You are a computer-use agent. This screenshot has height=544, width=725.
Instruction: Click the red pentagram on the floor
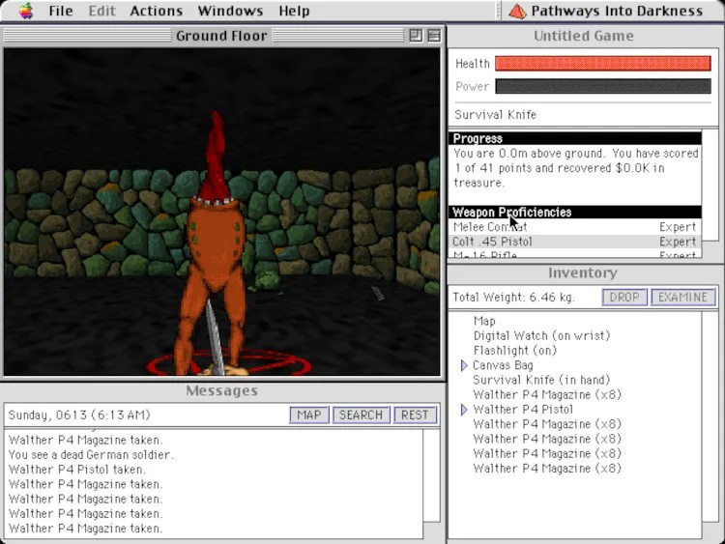pos(229,362)
